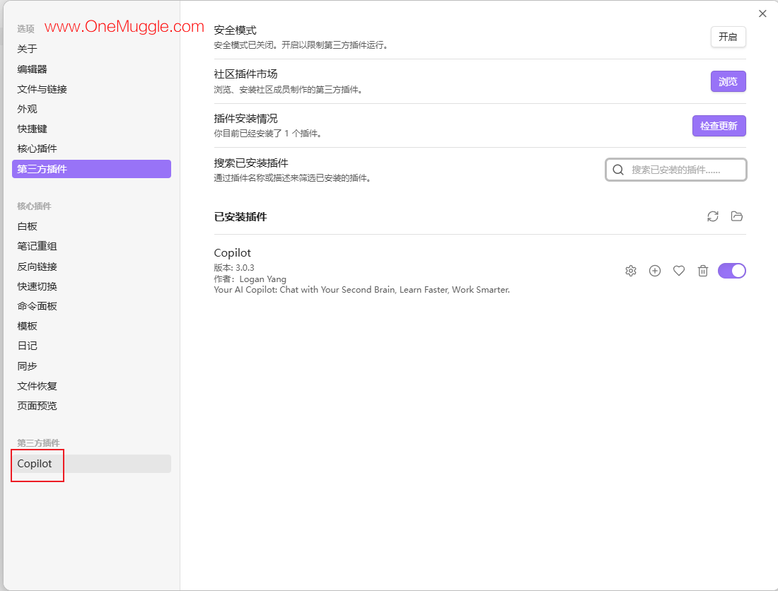This screenshot has width=778, height=591.
Task: Focus the installed plugins search field
Action: coord(675,170)
